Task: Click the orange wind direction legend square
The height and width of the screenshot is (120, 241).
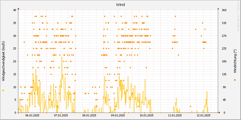Action: point(235,80)
